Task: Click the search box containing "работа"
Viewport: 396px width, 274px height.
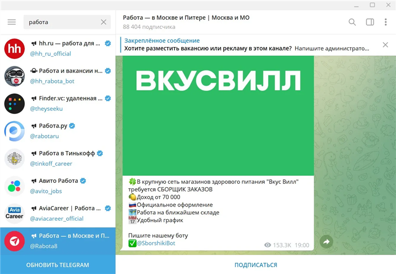Action: click(x=67, y=22)
